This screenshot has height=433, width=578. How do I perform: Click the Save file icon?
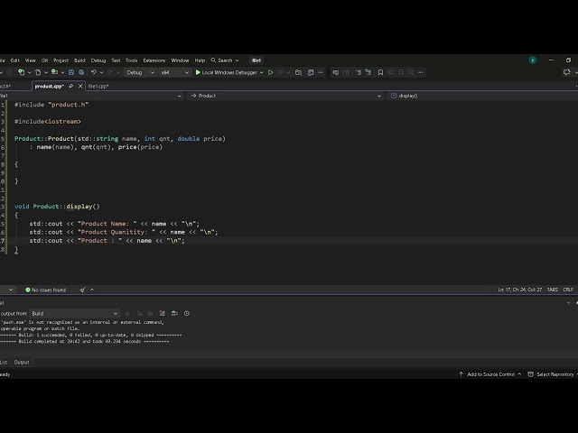[x=71, y=72]
